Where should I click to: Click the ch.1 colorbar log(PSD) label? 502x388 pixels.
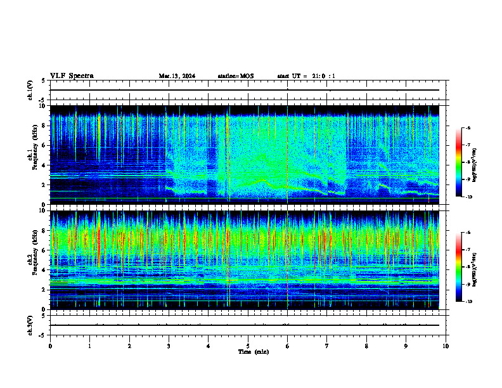click(x=475, y=165)
